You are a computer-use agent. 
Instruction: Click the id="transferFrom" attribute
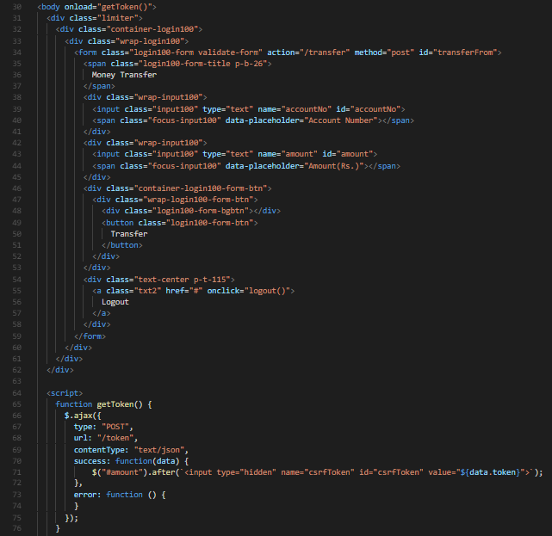tap(458, 52)
